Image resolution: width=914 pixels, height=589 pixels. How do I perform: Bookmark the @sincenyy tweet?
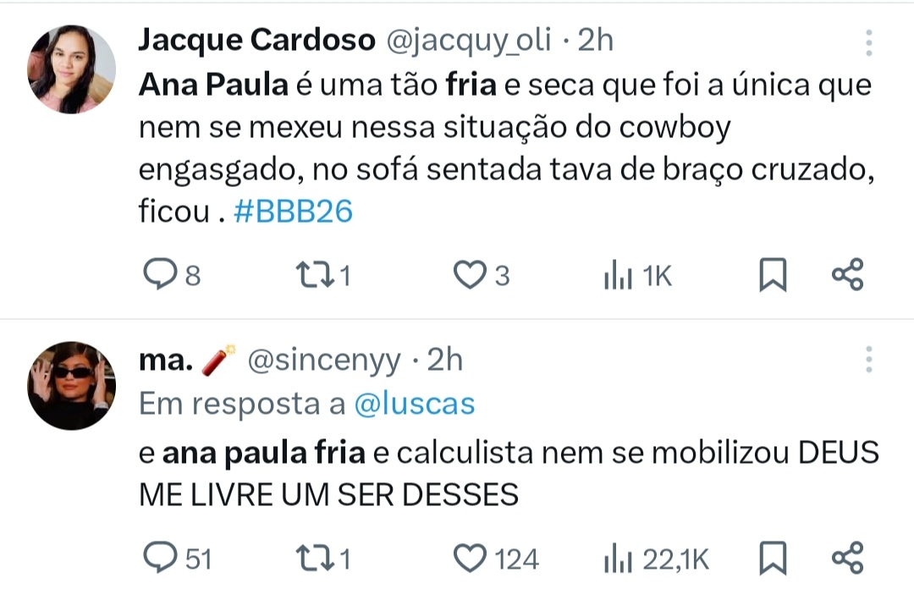pyautogui.click(x=772, y=559)
